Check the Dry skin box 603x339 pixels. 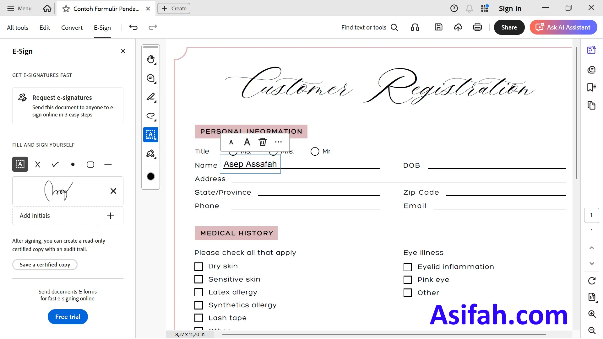coord(198,266)
